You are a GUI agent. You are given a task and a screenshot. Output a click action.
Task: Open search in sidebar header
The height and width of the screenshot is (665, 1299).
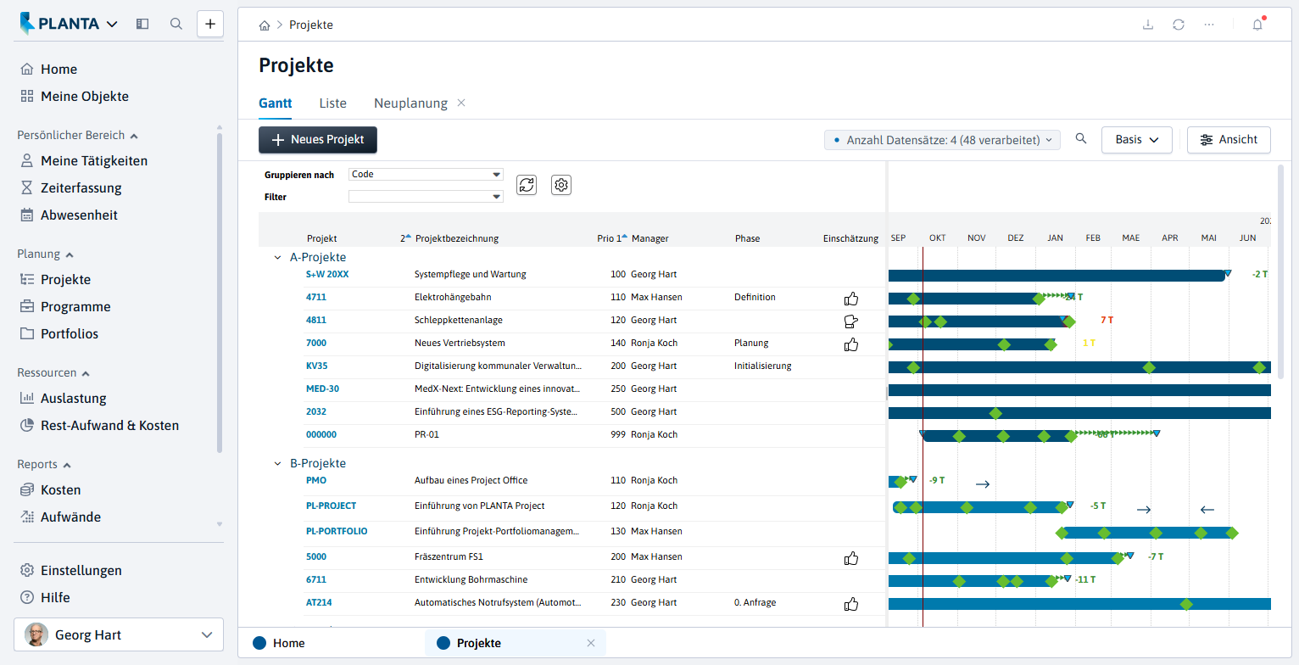point(176,24)
